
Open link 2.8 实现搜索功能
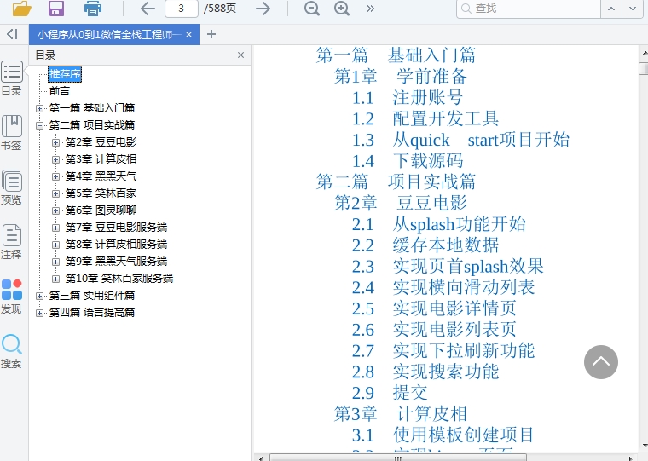[x=425, y=372]
